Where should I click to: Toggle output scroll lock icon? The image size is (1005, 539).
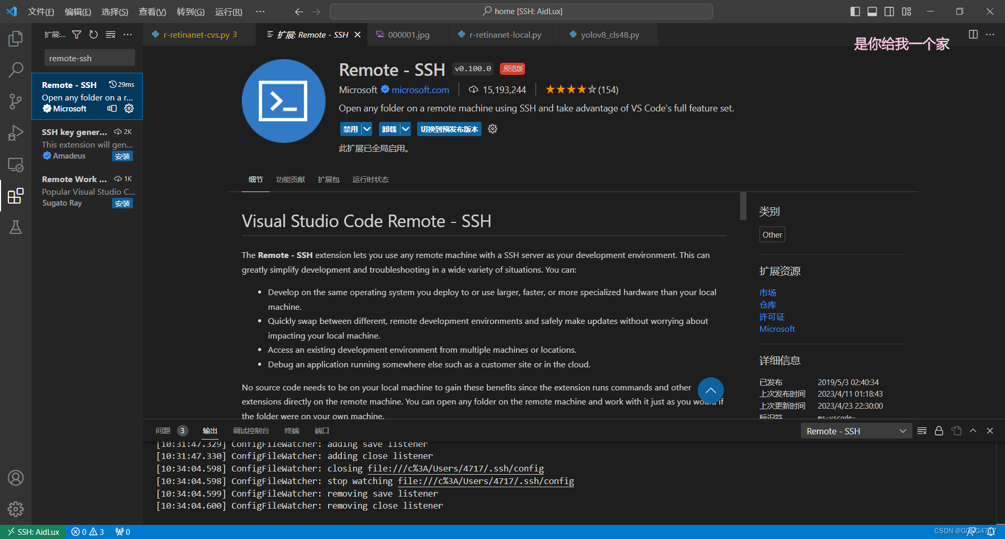[939, 431]
